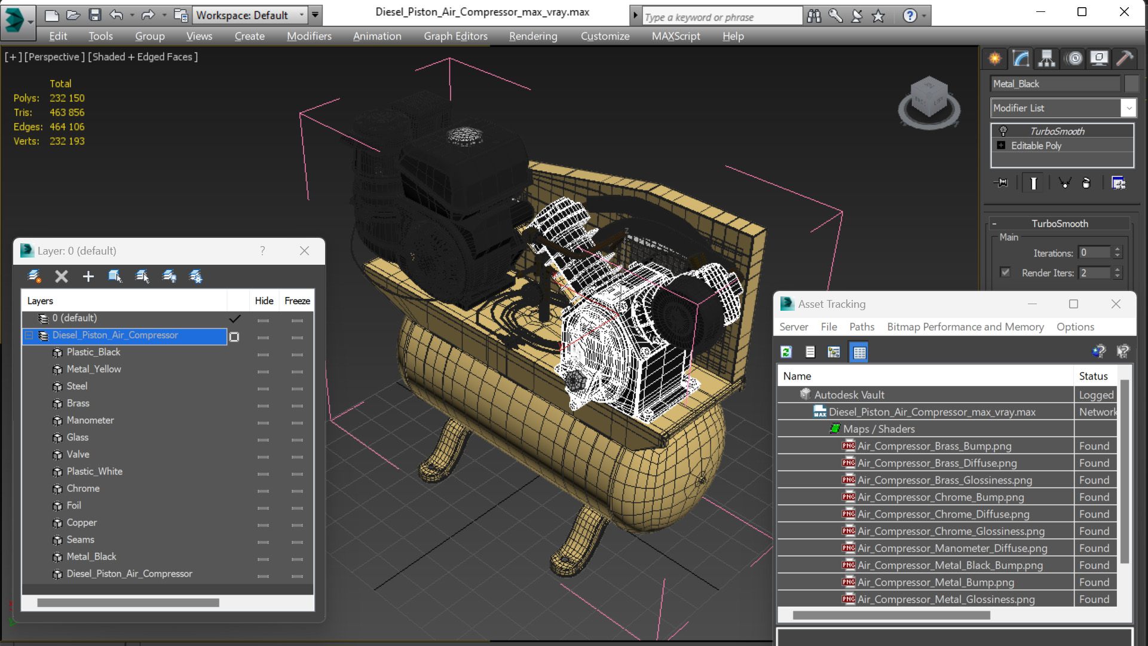1148x646 pixels.
Task: Click the hide all layers icon in toolbar
Action: tap(170, 276)
